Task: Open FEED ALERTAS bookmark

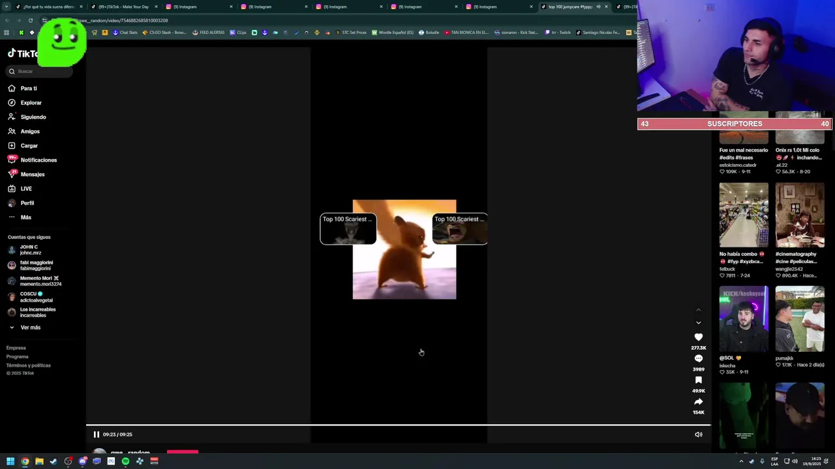Action: click(x=207, y=33)
